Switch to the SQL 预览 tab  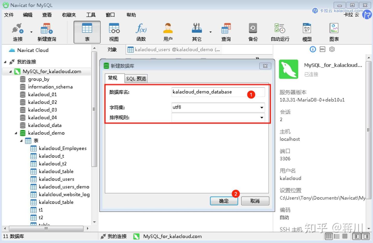(136, 78)
